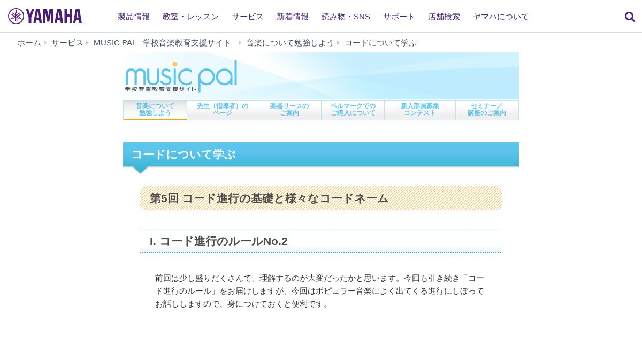Select the セミナー／講座のご案内 tab

click(487, 110)
